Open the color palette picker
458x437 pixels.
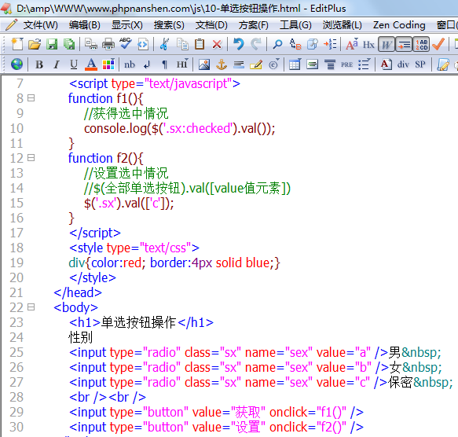108,64
